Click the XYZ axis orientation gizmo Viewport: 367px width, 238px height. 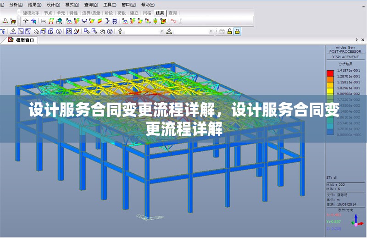tap(356, 221)
